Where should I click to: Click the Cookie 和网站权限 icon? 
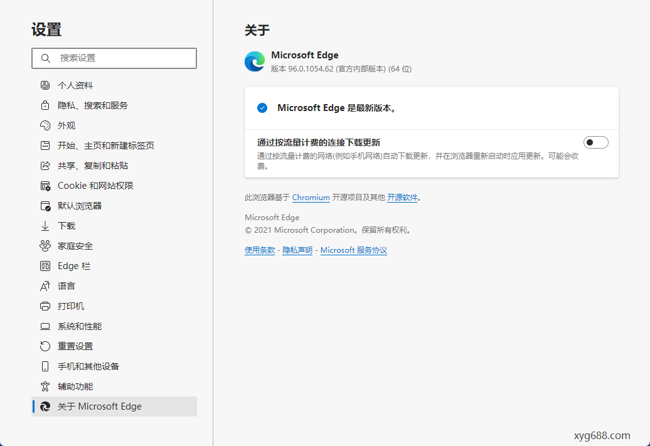tap(45, 185)
